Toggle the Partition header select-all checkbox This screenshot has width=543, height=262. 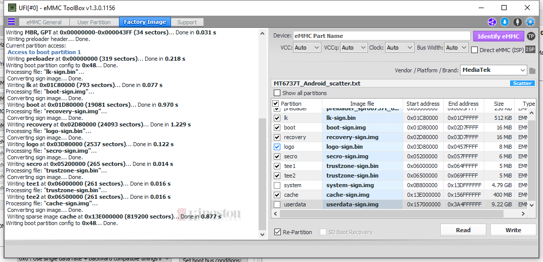coord(276,104)
